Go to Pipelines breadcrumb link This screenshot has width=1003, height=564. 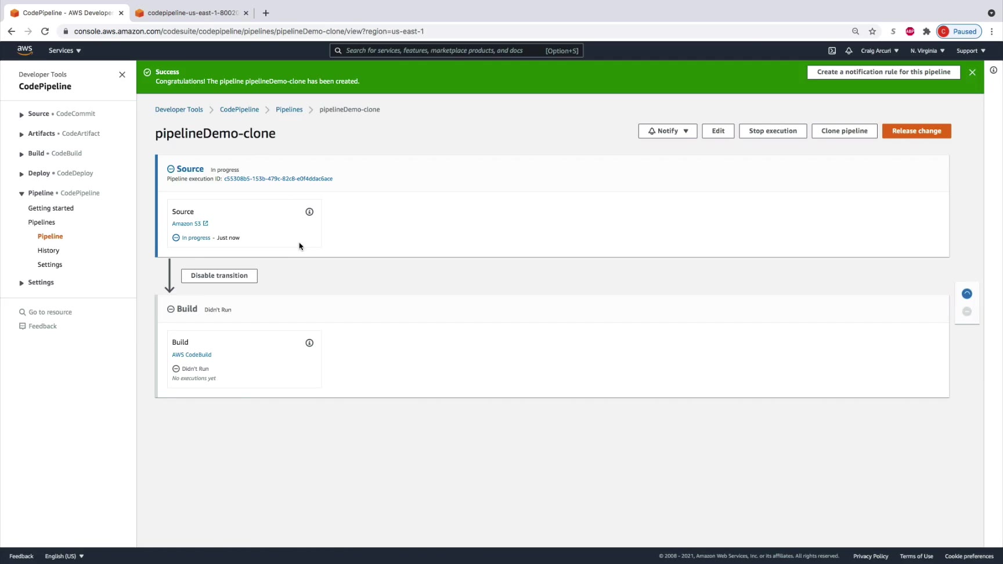point(289,110)
